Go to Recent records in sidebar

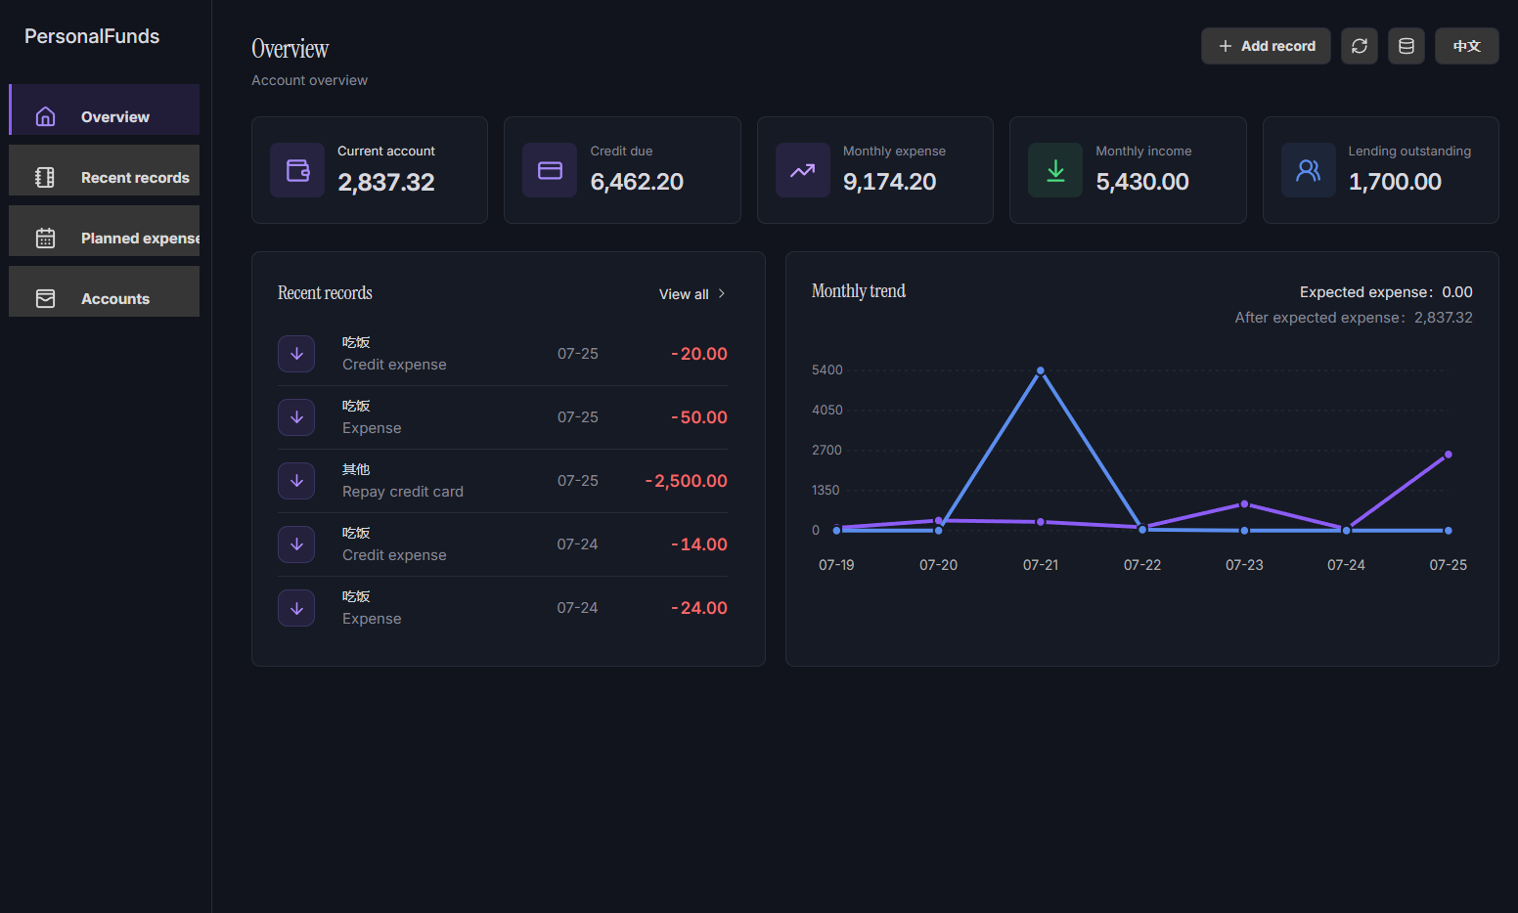pos(105,170)
